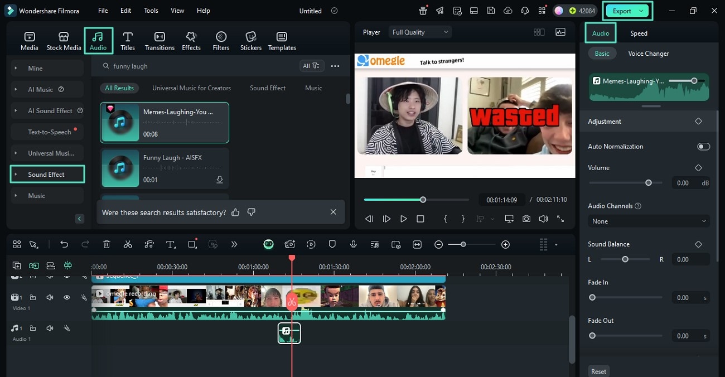Open the Edit menu
This screenshot has width=725, height=377.
click(x=126, y=11)
